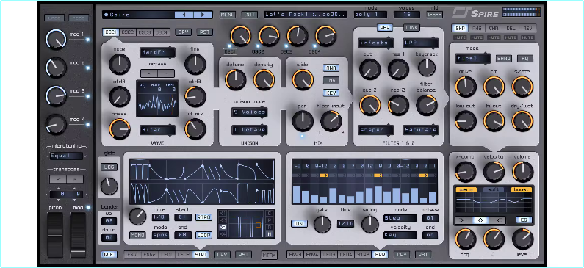This screenshot has width=584, height=268.
Task: Toggle the DRIFT button
Action: (x=109, y=255)
